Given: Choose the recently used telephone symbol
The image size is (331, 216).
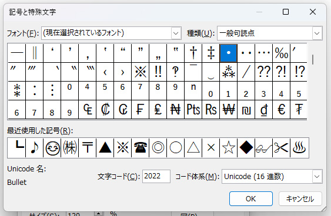Looking at the screenshot, I should (x=140, y=148).
